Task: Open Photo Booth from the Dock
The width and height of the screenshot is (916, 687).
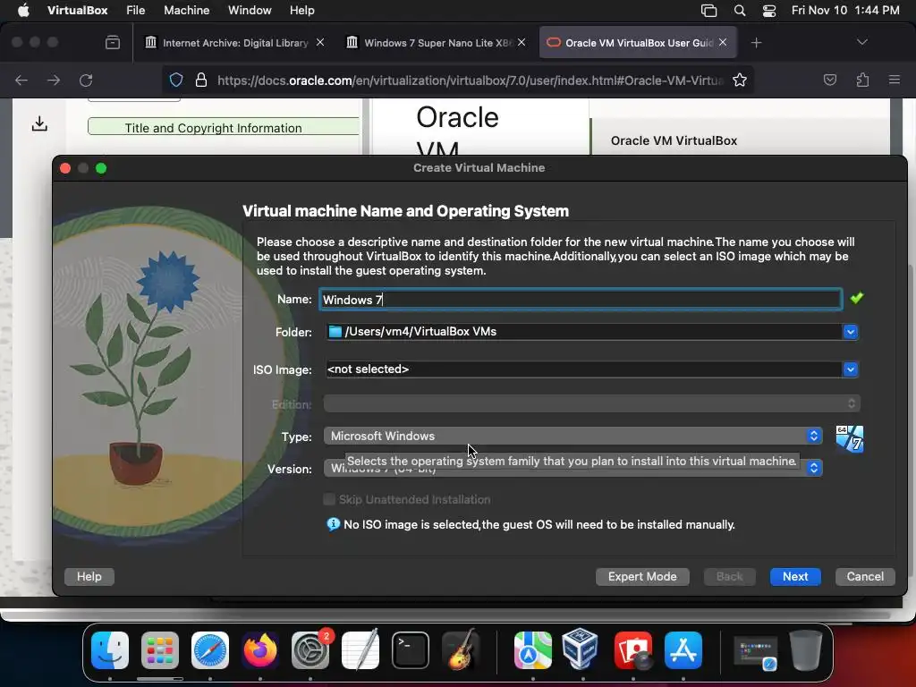Action: (x=633, y=650)
